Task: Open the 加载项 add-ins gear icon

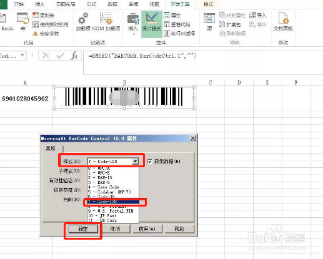Action: [x=83, y=22]
